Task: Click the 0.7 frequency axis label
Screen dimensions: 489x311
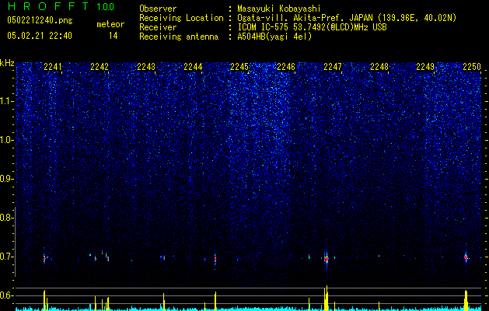Action: [x=6, y=257]
